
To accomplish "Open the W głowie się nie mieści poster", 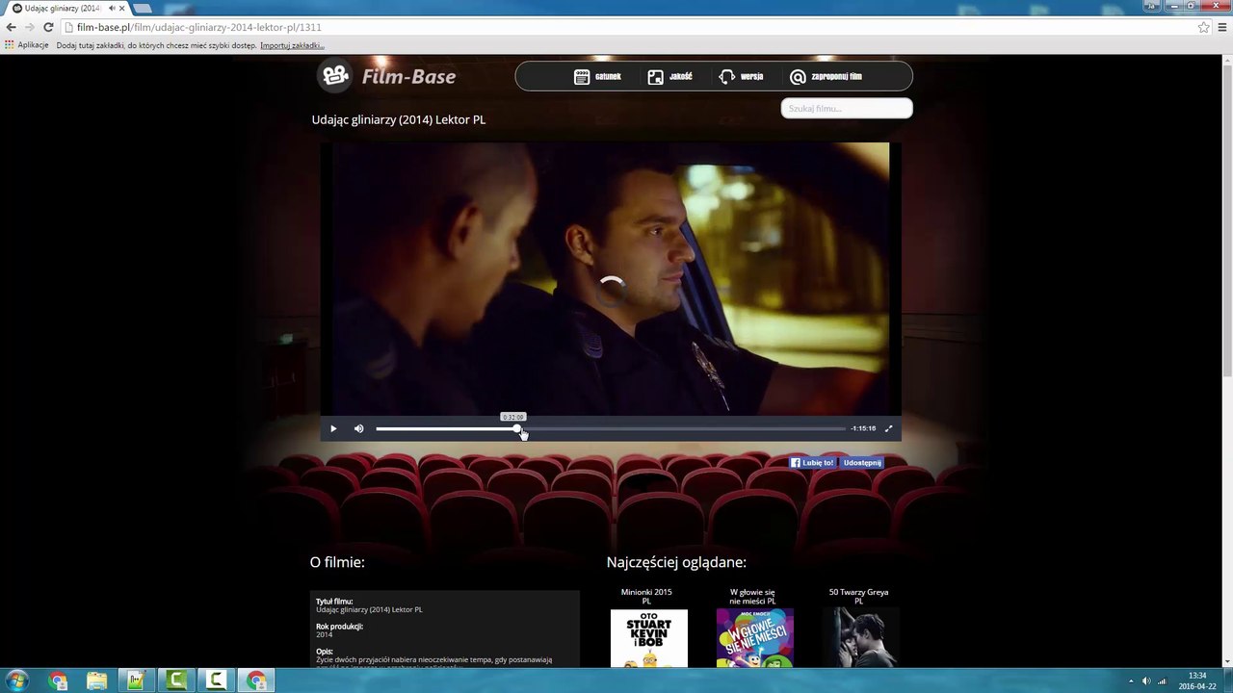I will coord(754,638).
